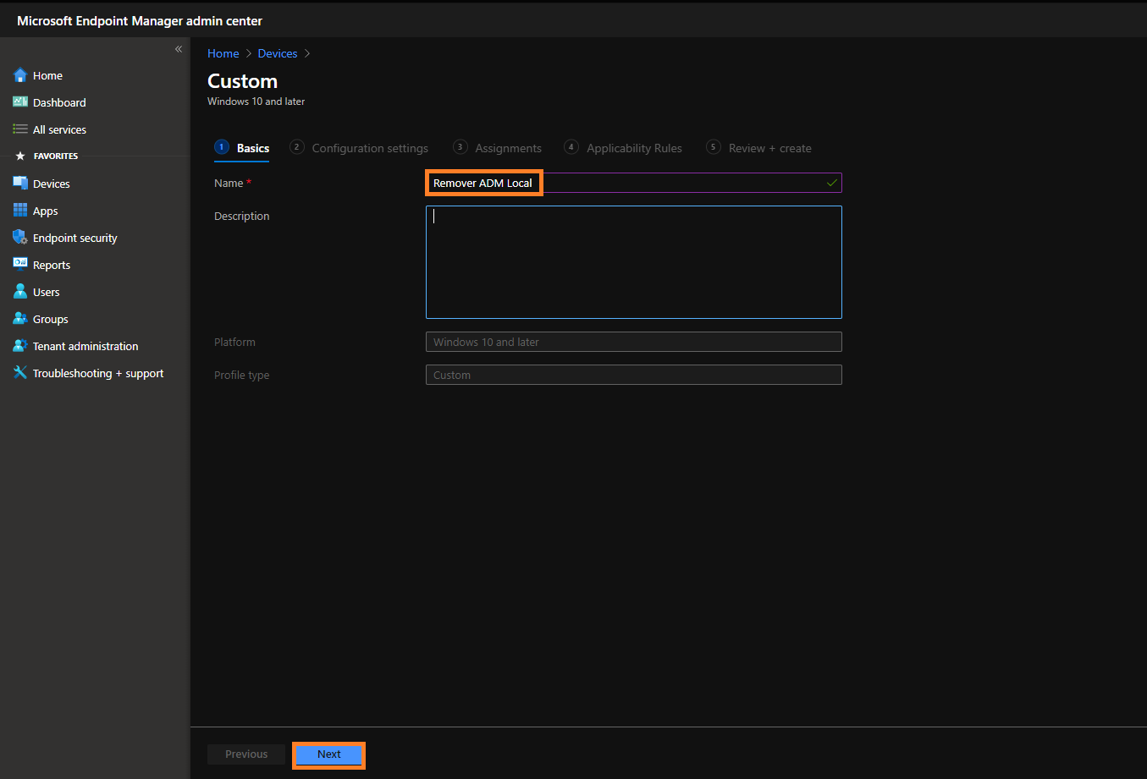Select Apps label in left menu
The height and width of the screenshot is (779, 1147).
(46, 211)
